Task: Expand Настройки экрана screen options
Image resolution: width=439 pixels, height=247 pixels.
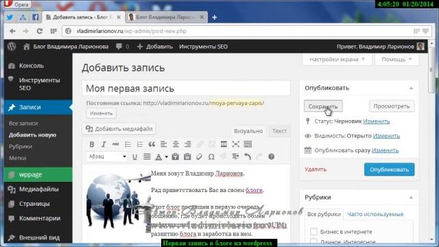Action: pyautogui.click(x=337, y=60)
